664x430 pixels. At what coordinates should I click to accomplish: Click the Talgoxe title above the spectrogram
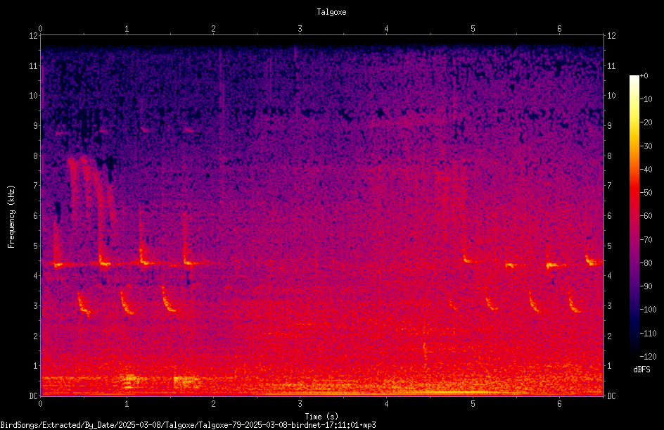coord(331,12)
